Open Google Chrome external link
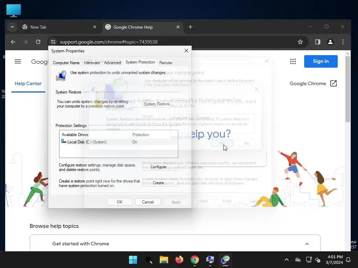Screen dimensions: 358x268 coord(313,84)
